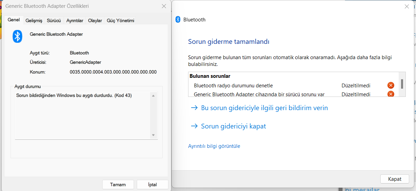The height and width of the screenshot is (191, 416).
Task: Click the error icon beside Bluetooth radyo durumunu
Action: pos(391,86)
